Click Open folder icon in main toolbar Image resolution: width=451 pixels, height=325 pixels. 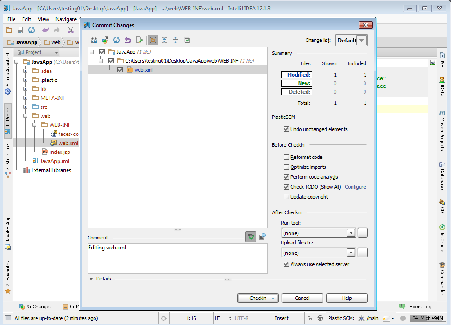[x=9, y=30]
